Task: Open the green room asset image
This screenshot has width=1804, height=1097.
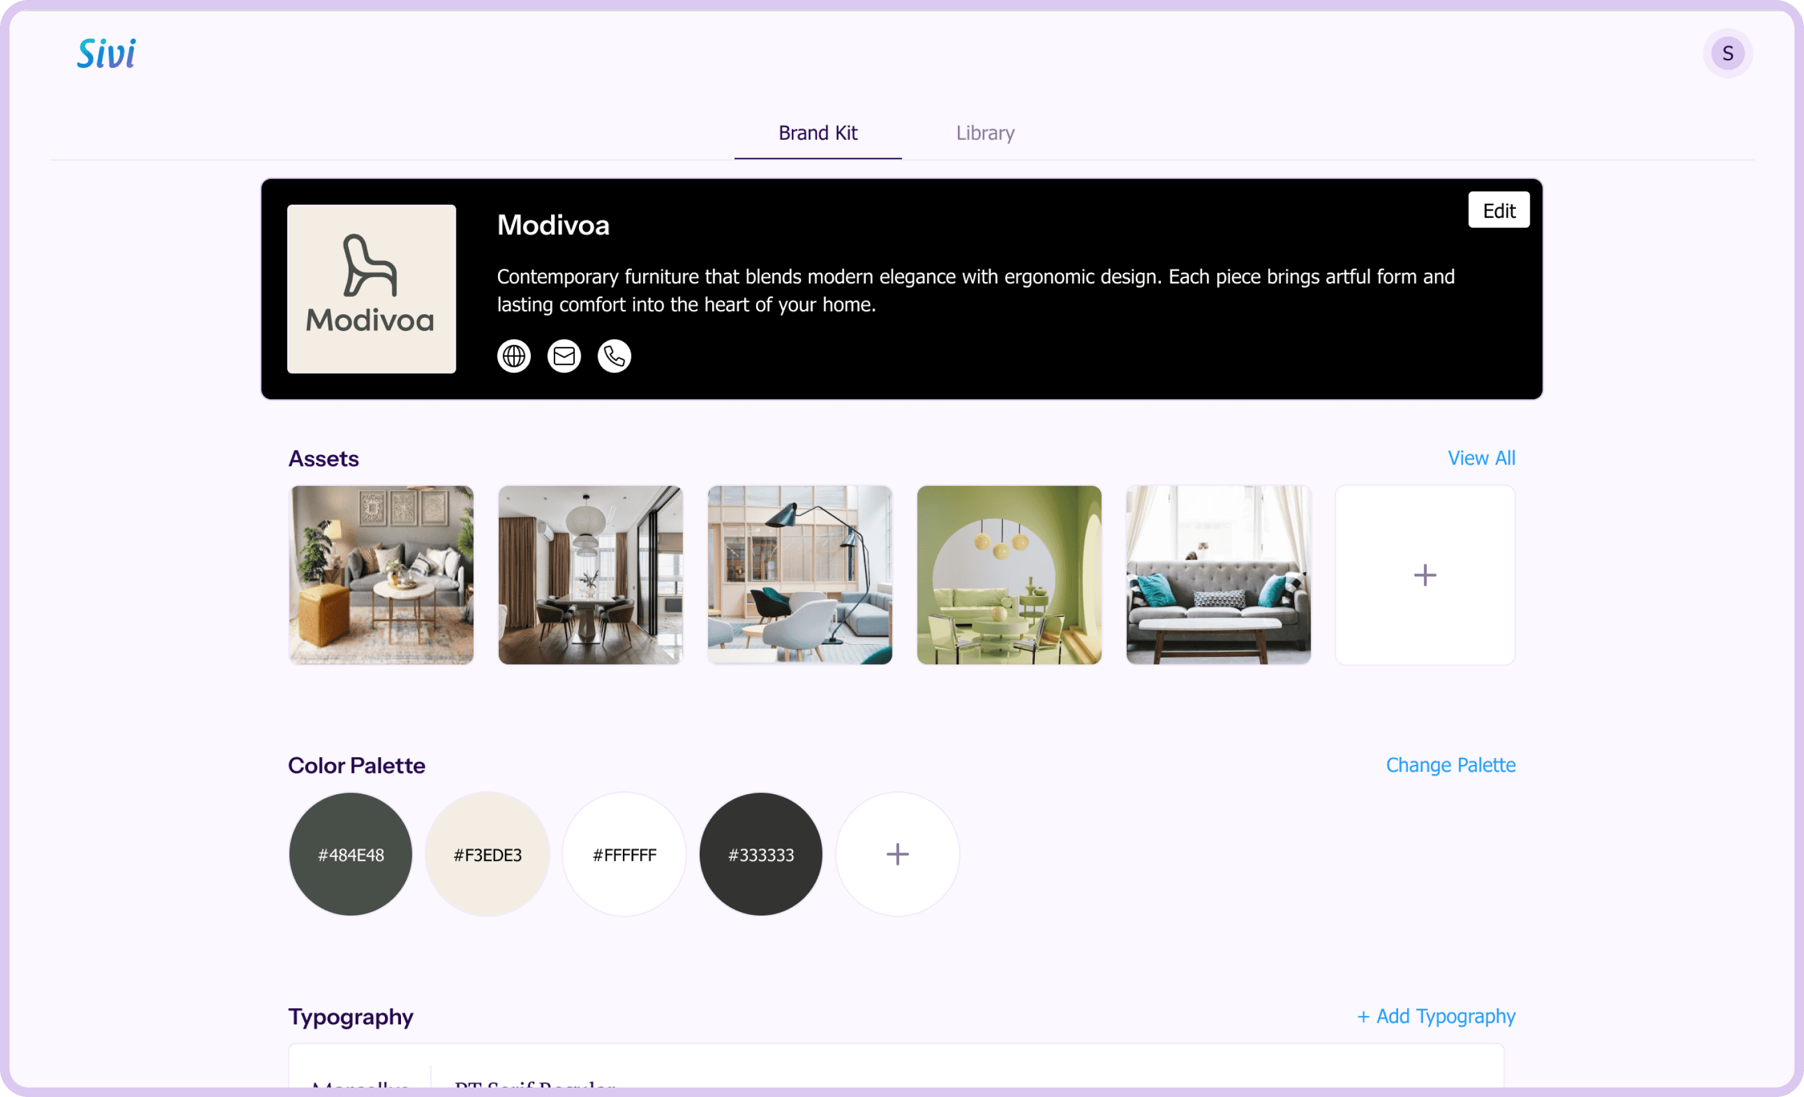Action: pos(1010,575)
